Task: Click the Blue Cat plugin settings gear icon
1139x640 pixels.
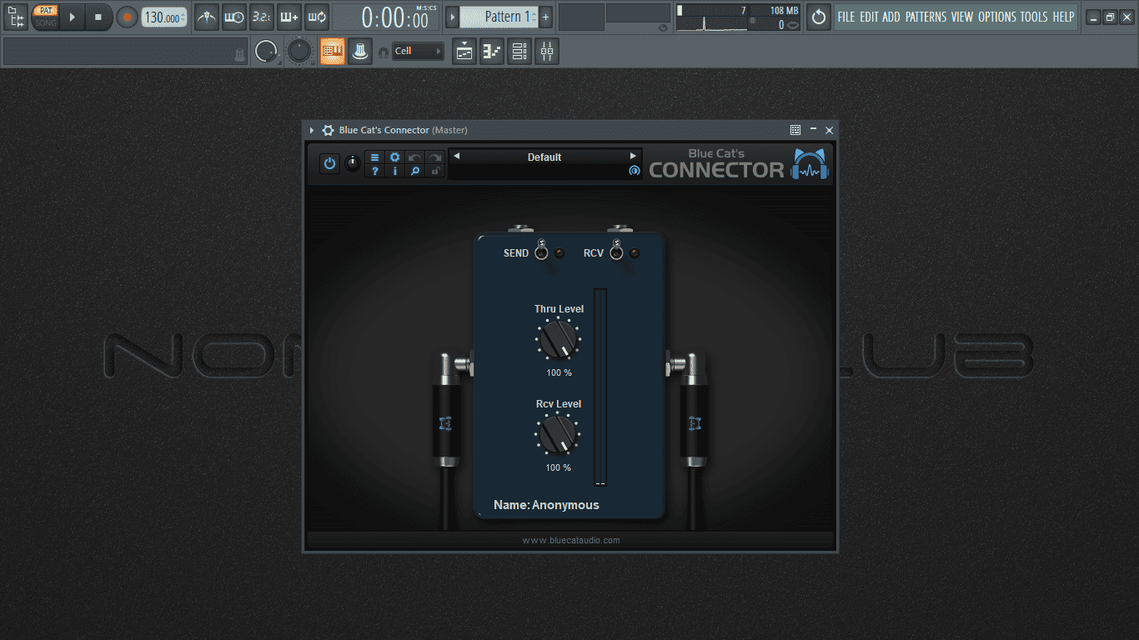Action: click(x=395, y=157)
